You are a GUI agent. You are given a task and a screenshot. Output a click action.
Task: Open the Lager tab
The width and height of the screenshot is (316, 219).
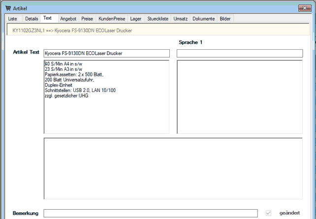136,19
